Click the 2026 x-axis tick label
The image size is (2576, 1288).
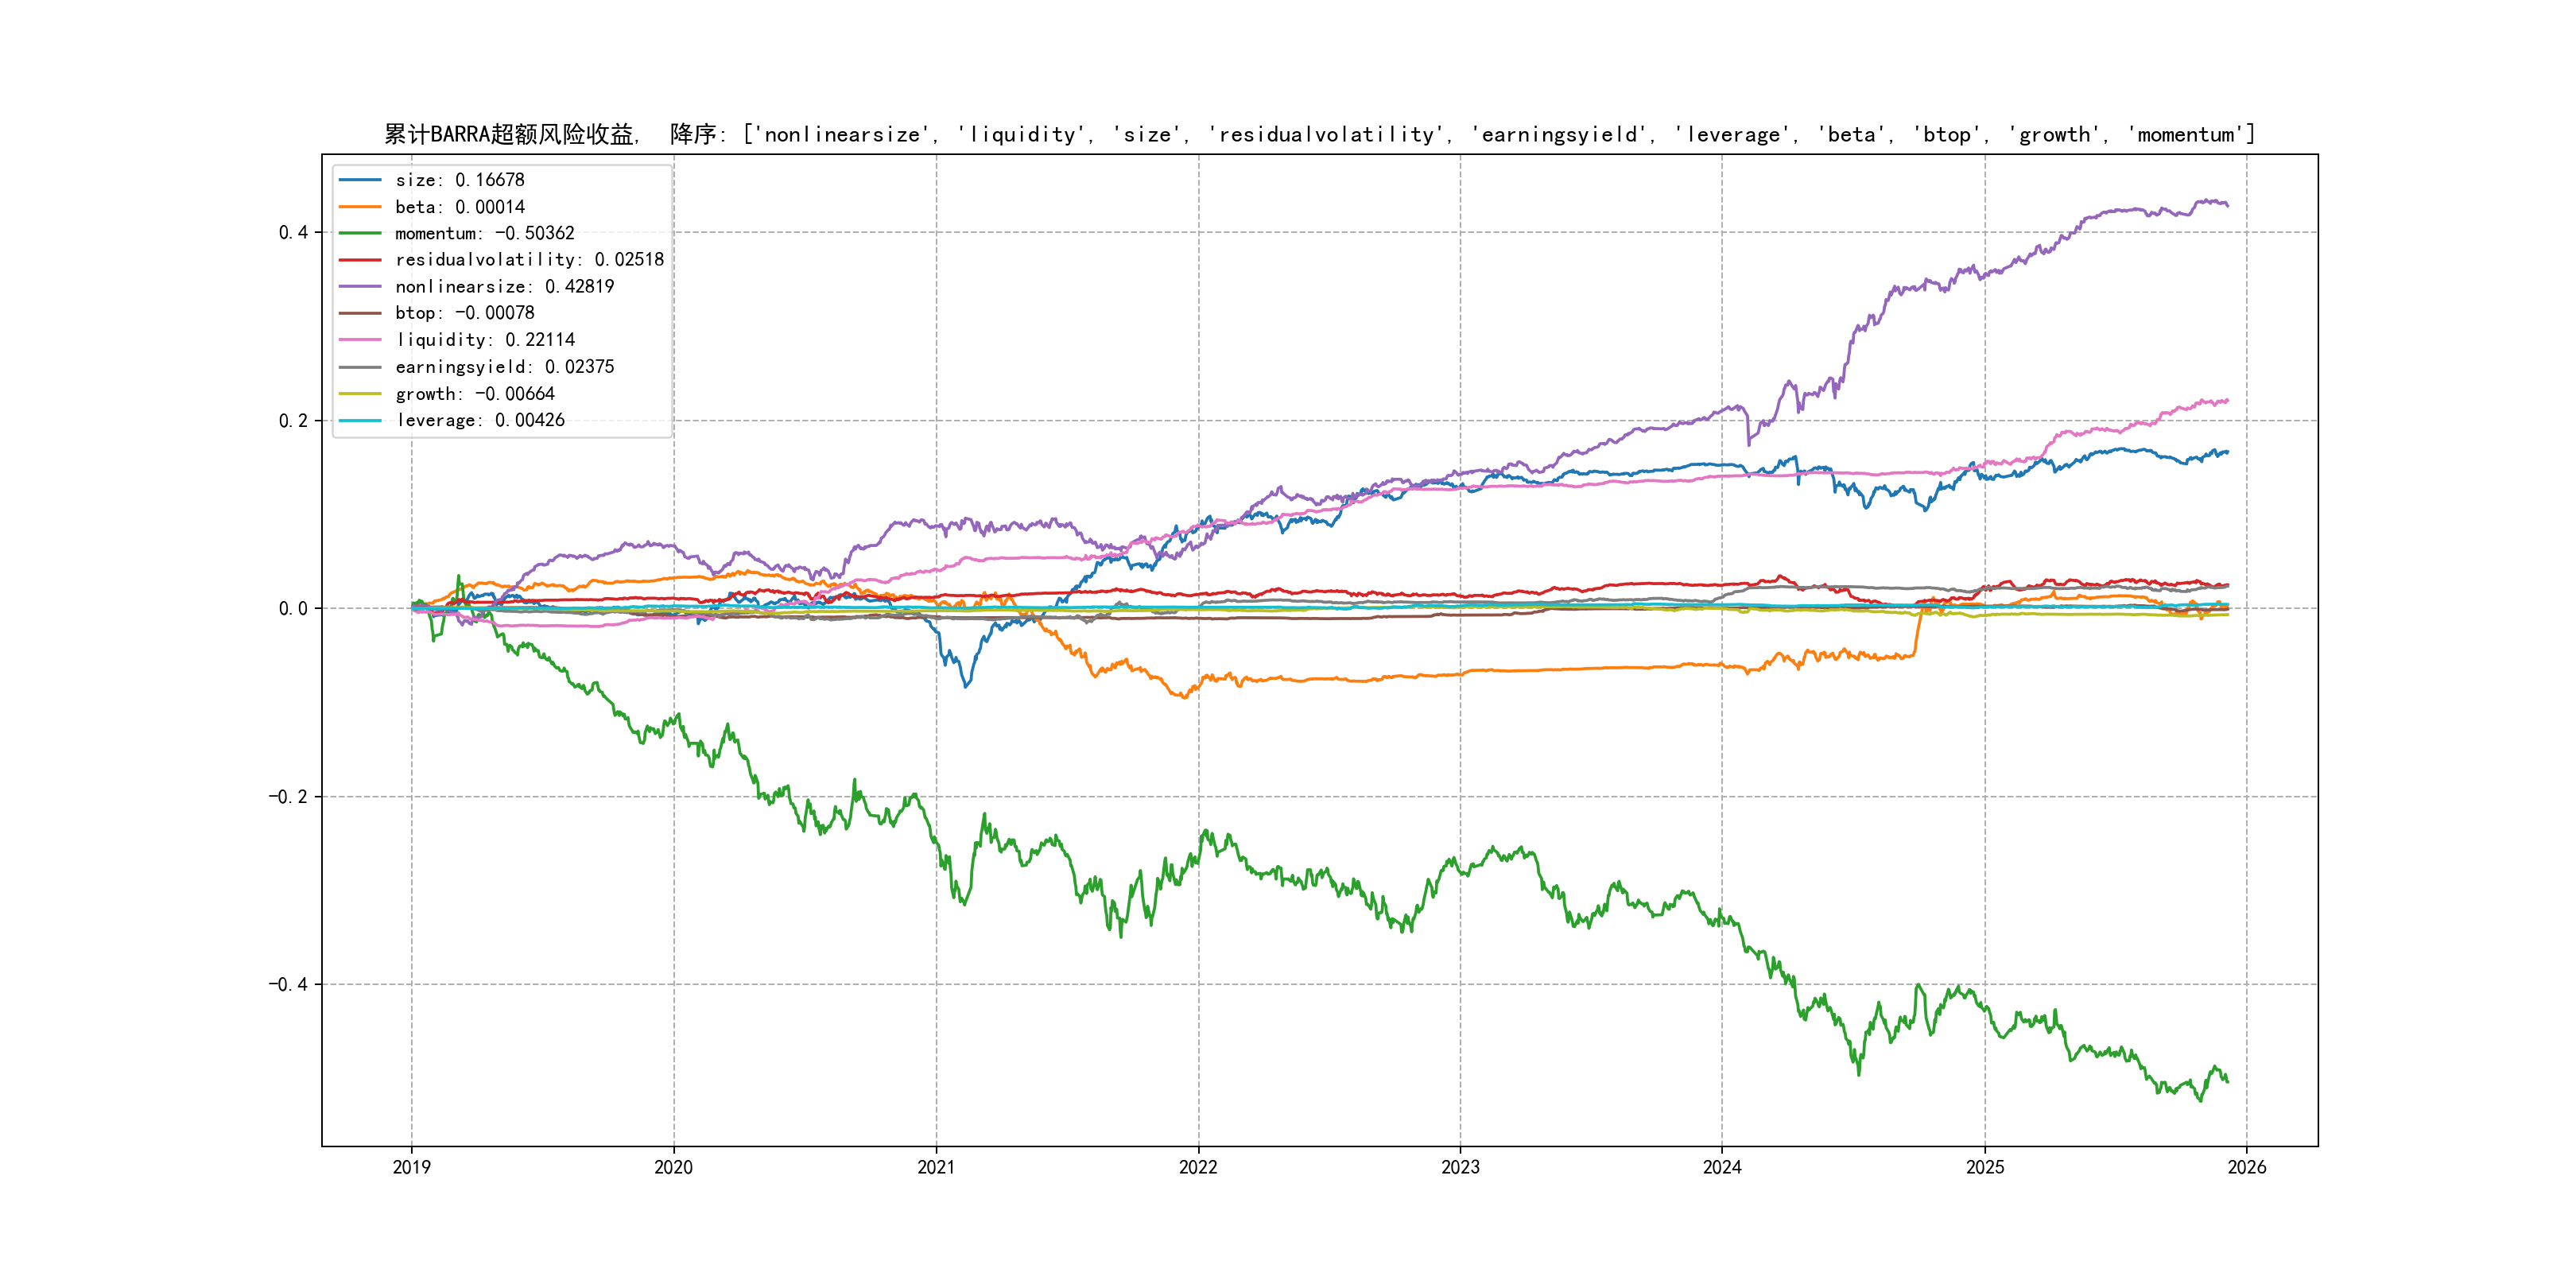point(2247,1167)
